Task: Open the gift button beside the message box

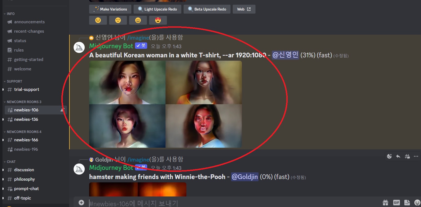Action: [x=385, y=202]
